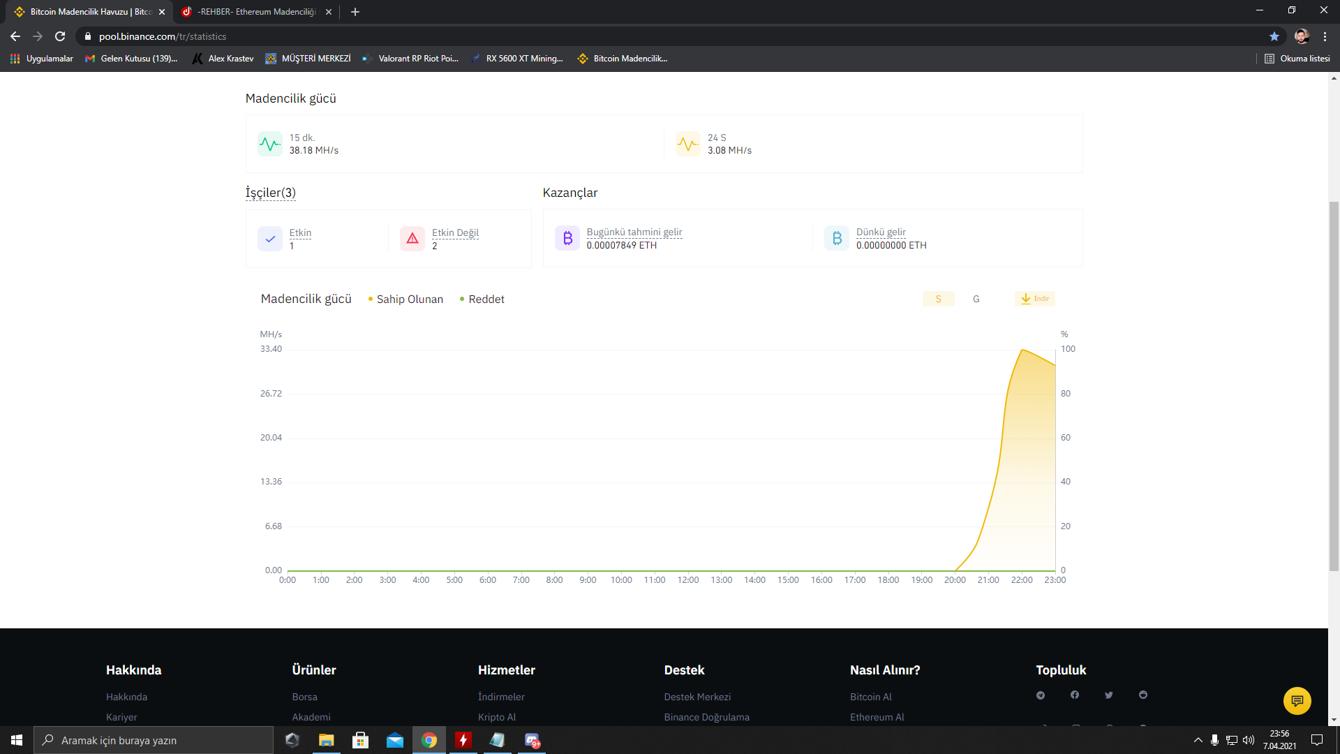The height and width of the screenshot is (754, 1340).
Task: Expand hidden system tray icons chevron
Action: click(1198, 740)
